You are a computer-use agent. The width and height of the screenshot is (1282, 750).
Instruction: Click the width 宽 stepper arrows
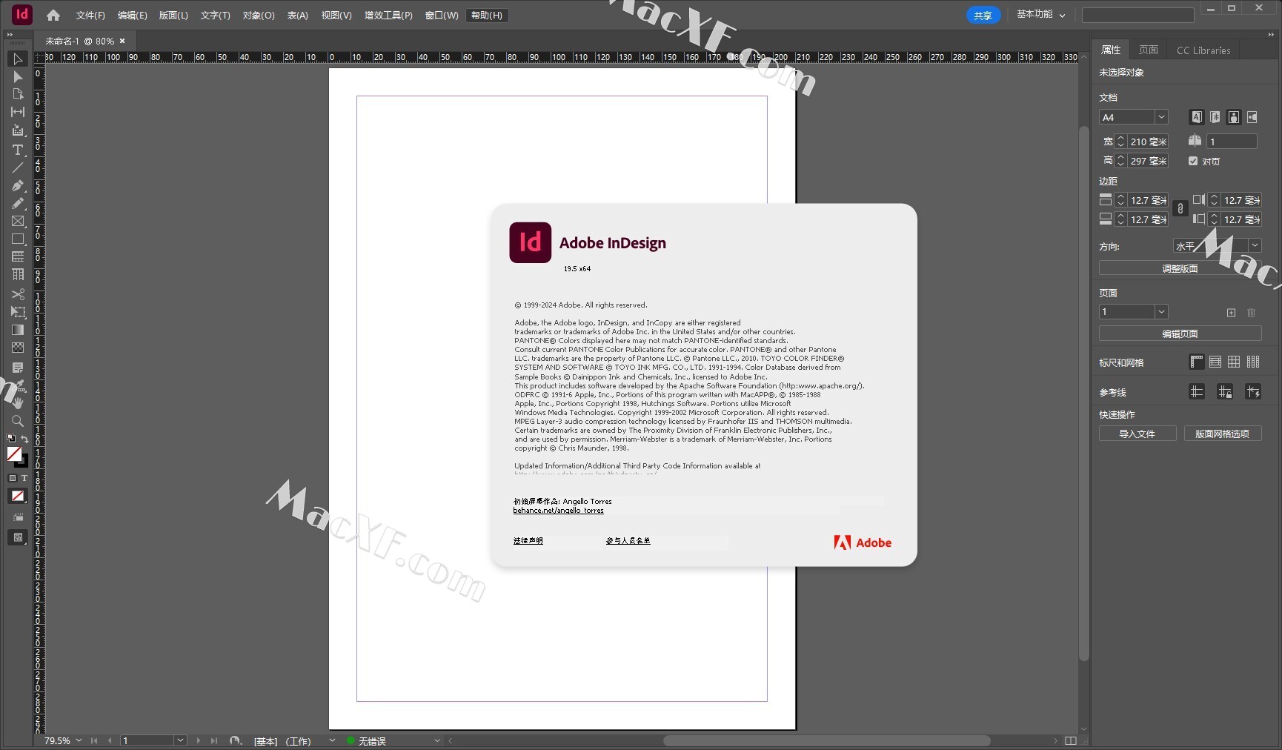[x=1120, y=142]
